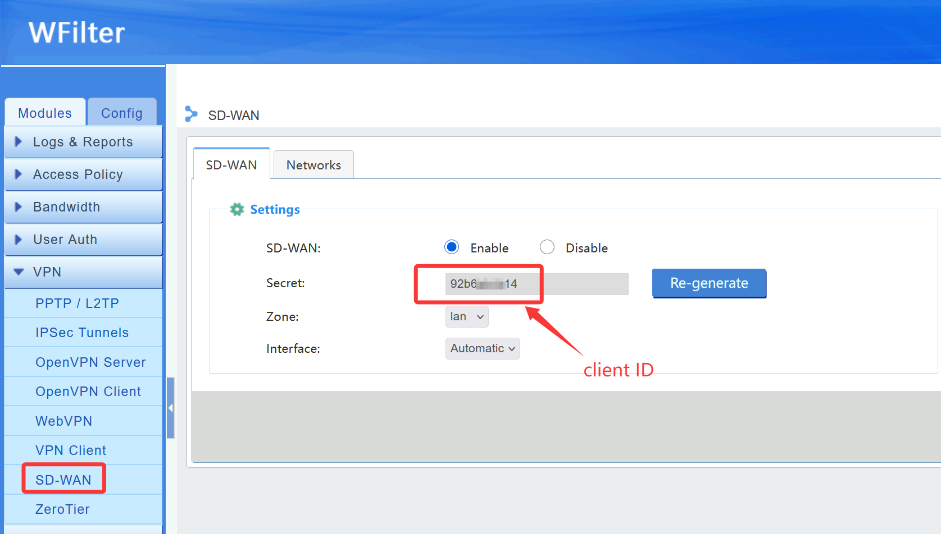Click the Secret field

point(537,284)
